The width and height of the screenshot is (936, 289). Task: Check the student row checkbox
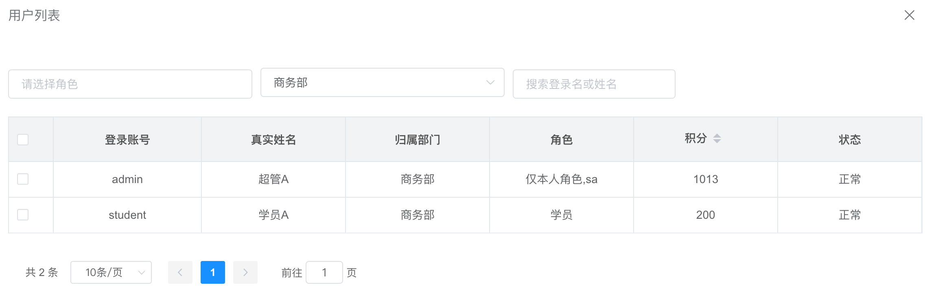(x=23, y=215)
